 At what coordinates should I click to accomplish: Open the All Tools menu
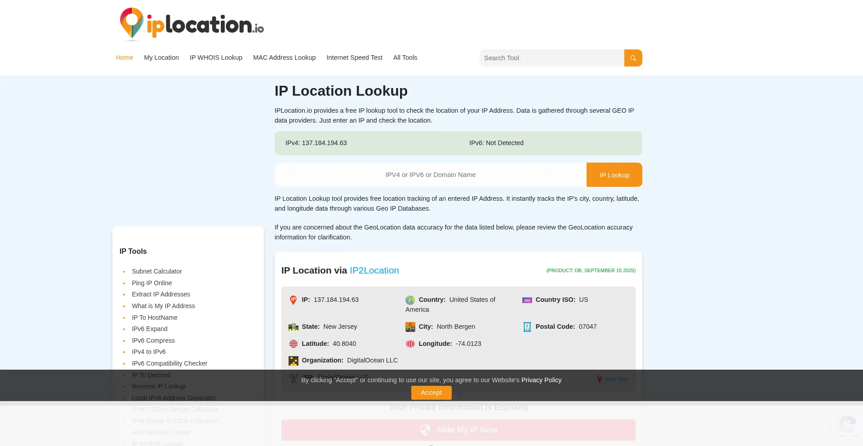pyautogui.click(x=405, y=57)
